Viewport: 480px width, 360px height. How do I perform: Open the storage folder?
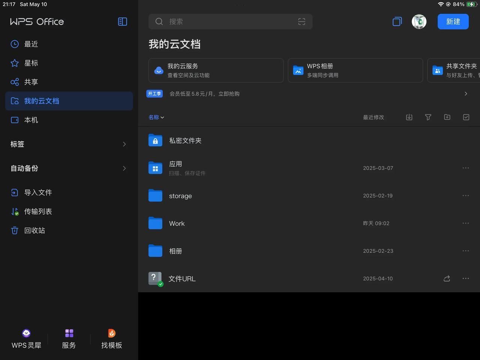(x=309, y=196)
